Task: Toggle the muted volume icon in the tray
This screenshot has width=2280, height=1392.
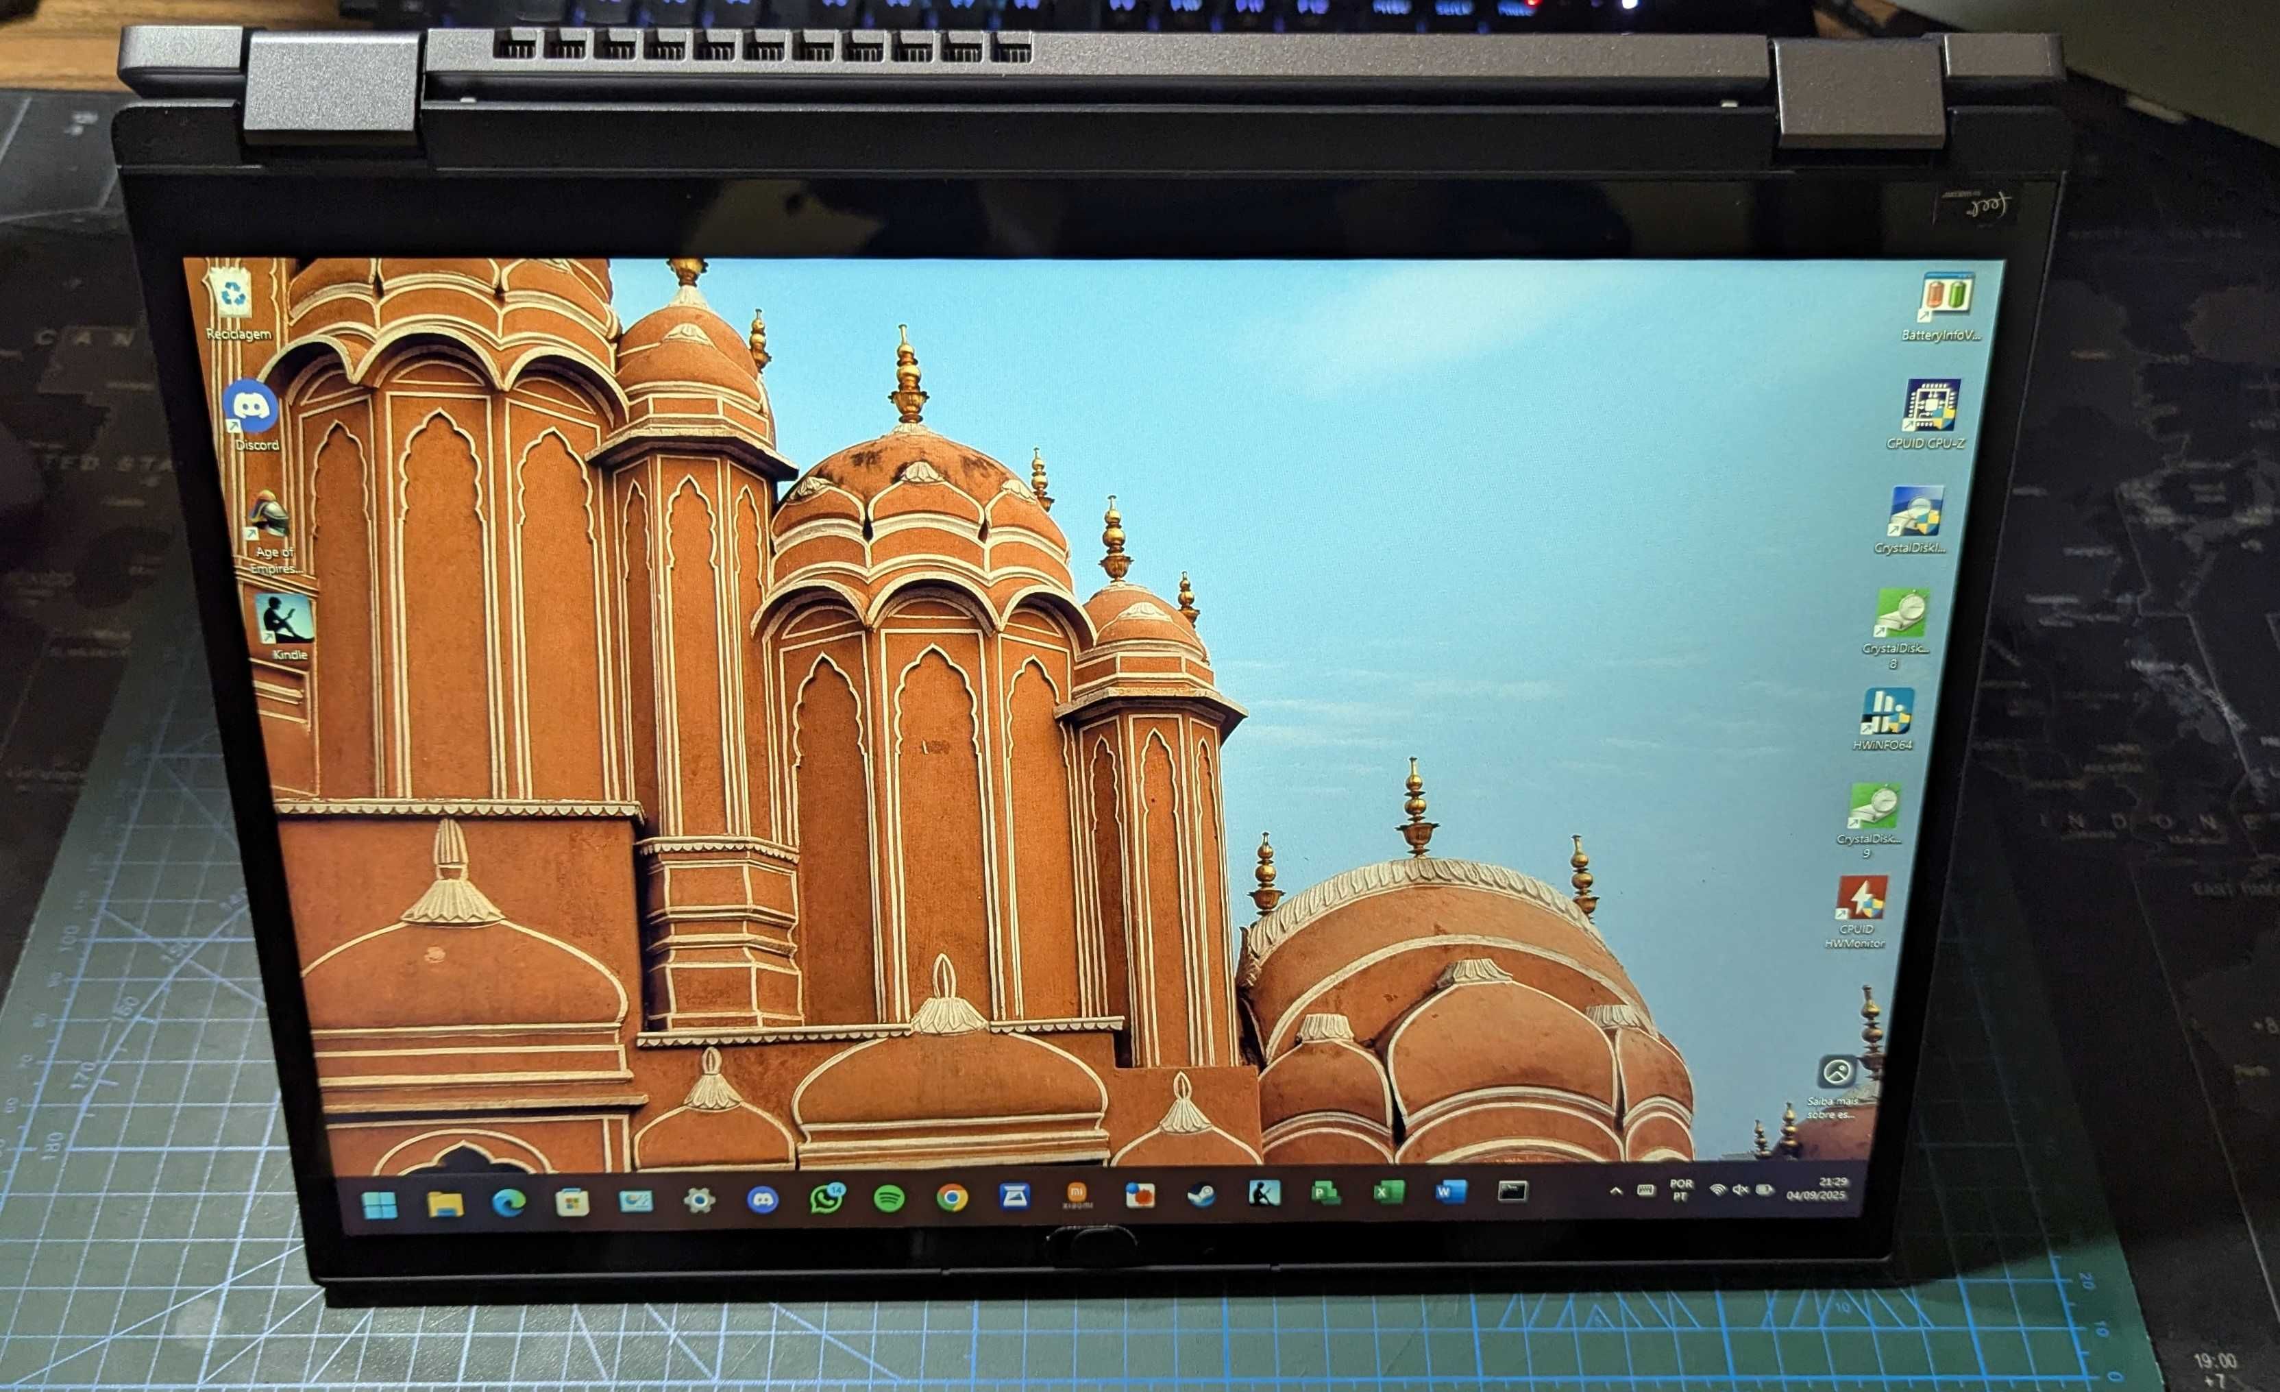Action: click(1739, 1189)
